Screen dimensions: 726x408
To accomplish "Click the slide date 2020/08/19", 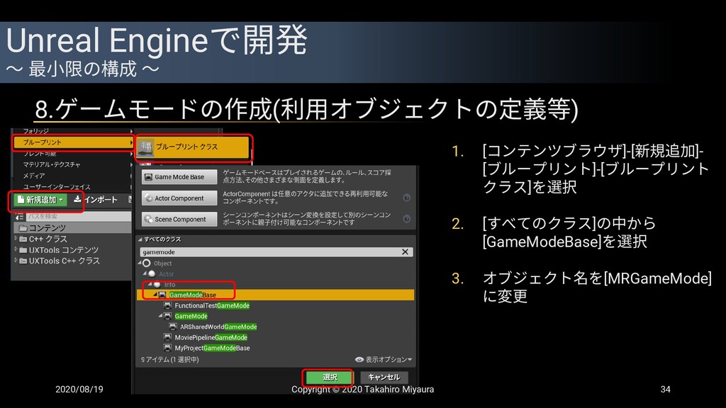I will click(79, 390).
